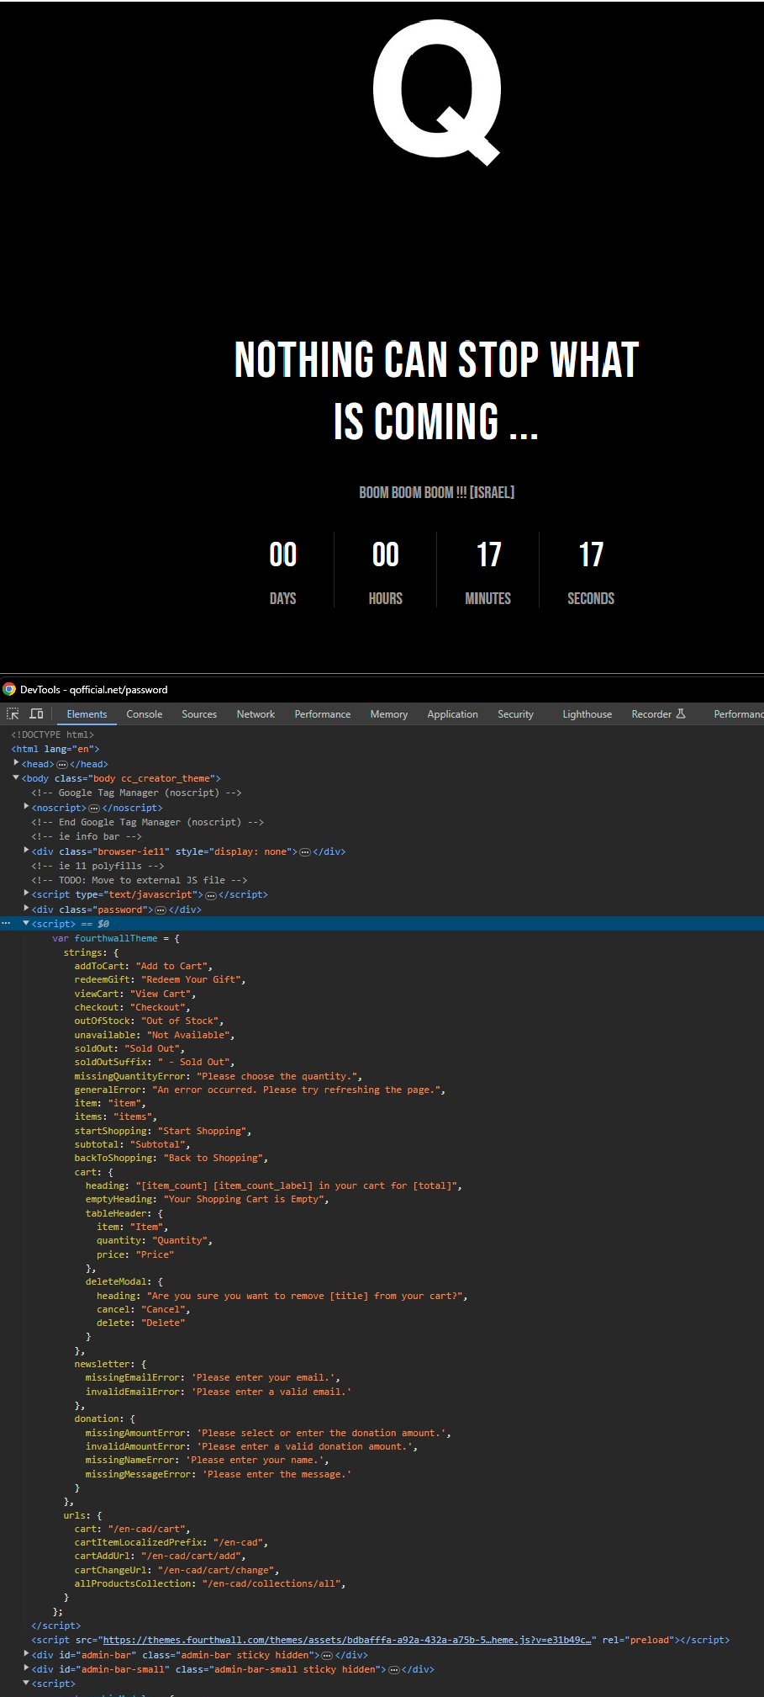Open the Sources tab

click(x=199, y=713)
